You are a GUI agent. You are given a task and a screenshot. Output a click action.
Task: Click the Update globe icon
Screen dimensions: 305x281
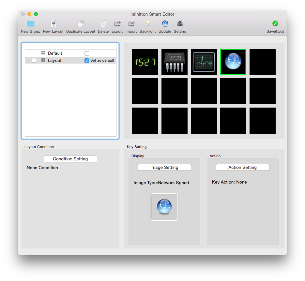point(165,24)
